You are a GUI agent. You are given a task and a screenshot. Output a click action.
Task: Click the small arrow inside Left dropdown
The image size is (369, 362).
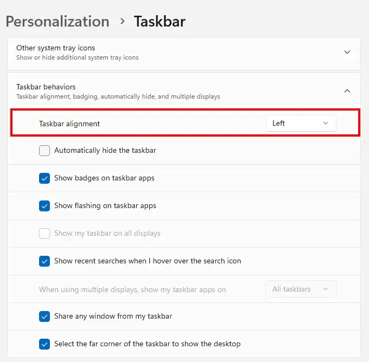[326, 123]
